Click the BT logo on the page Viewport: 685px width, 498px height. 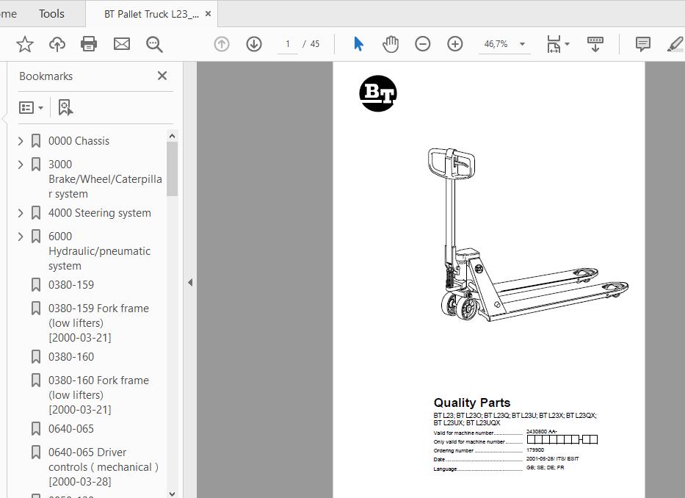click(x=378, y=93)
